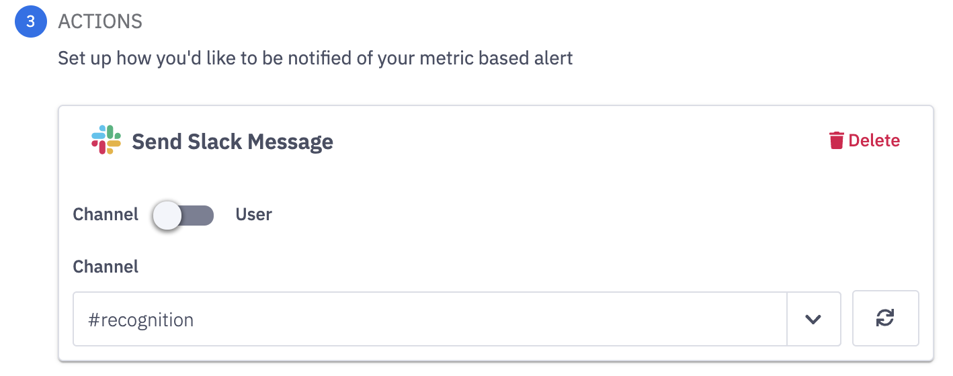This screenshot has height=376, width=953.
Task: Expand the channel dropdown chevron
Action: [813, 320]
